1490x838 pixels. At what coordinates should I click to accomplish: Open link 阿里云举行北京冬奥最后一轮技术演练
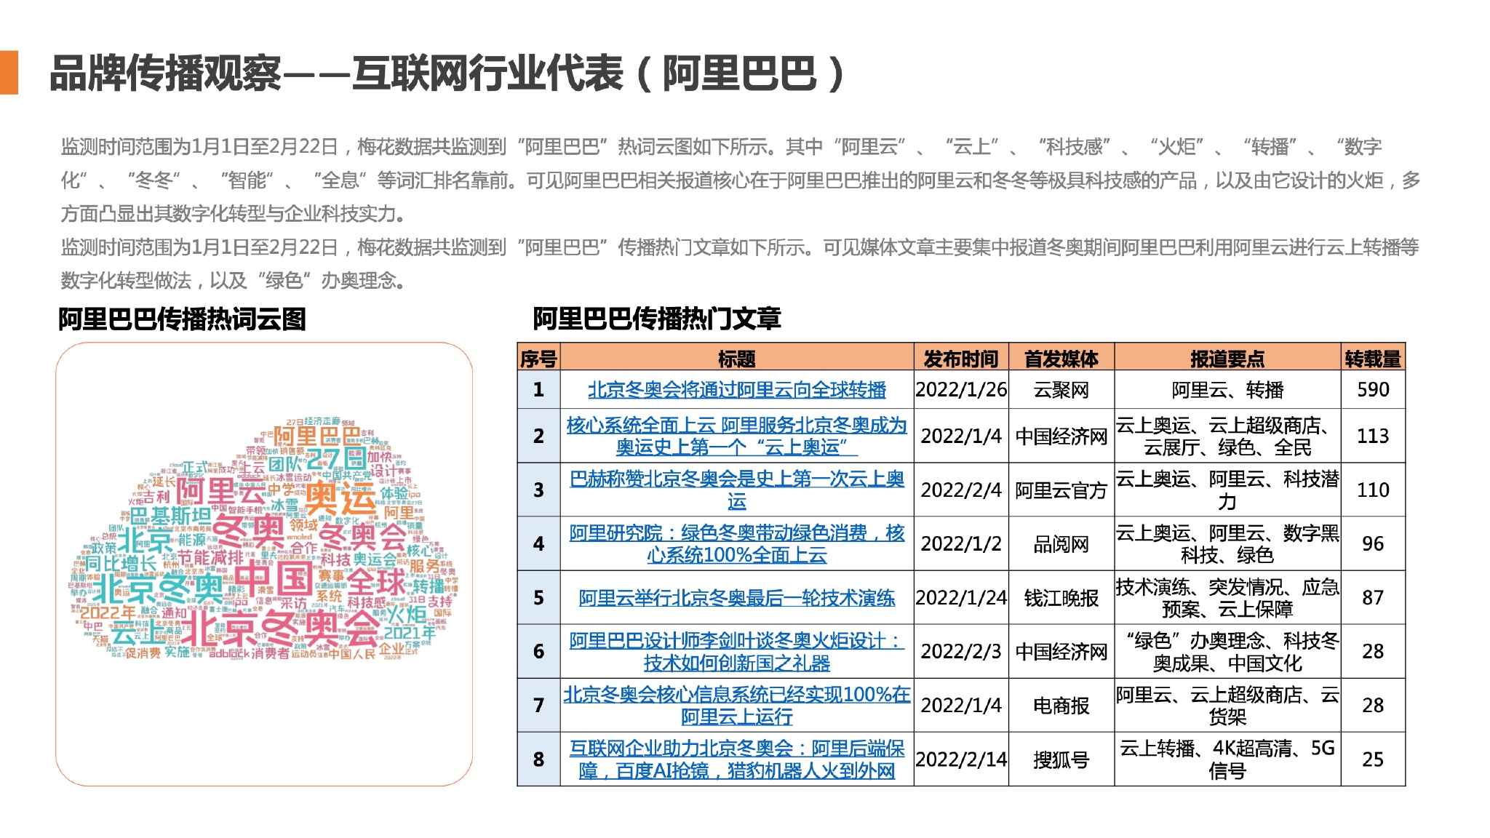pyautogui.click(x=736, y=598)
